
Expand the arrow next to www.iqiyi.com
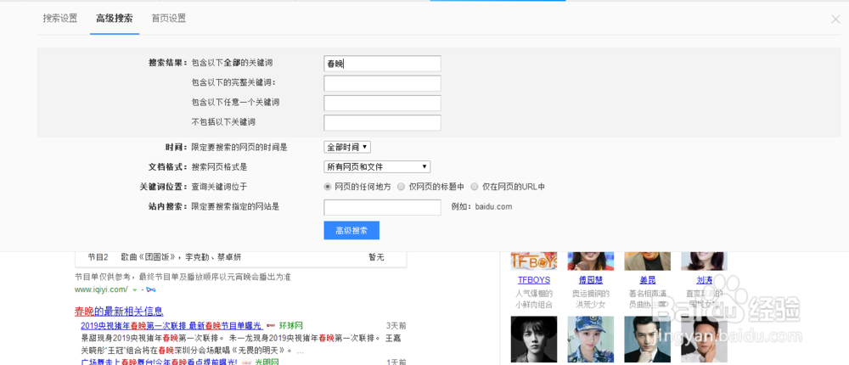[x=134, y=290]
